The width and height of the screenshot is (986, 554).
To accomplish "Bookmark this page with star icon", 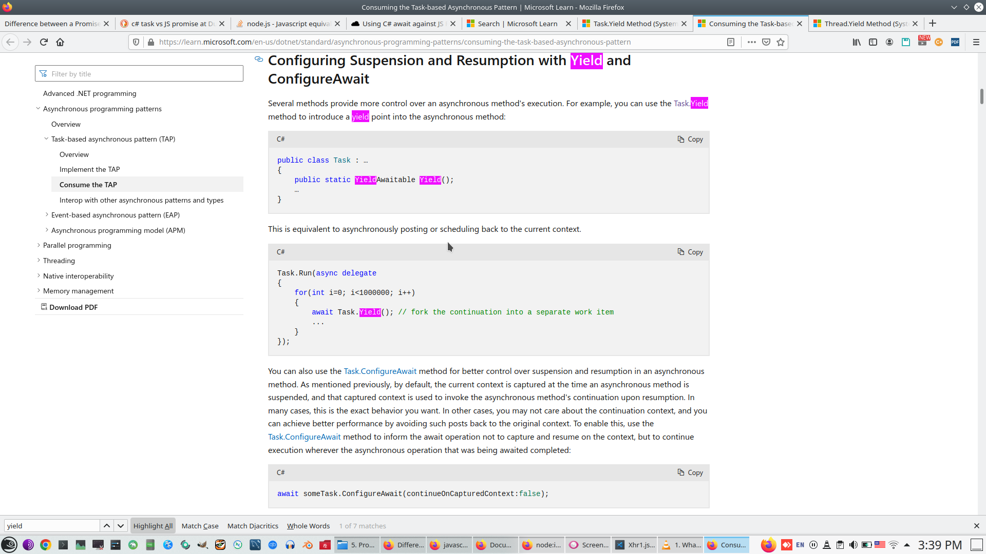I will 781,42.
